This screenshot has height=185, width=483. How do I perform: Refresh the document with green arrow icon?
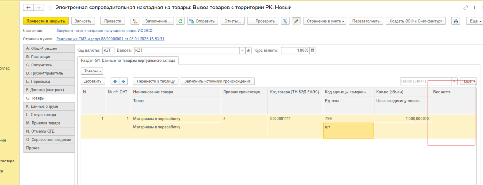[x=180, y=21]
